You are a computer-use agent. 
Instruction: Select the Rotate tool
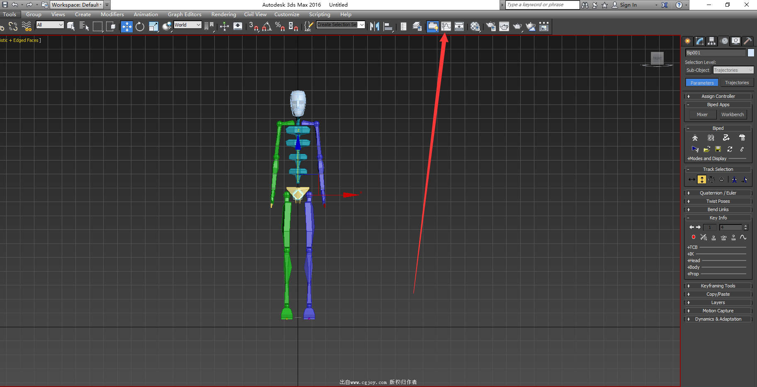point(140,27)
